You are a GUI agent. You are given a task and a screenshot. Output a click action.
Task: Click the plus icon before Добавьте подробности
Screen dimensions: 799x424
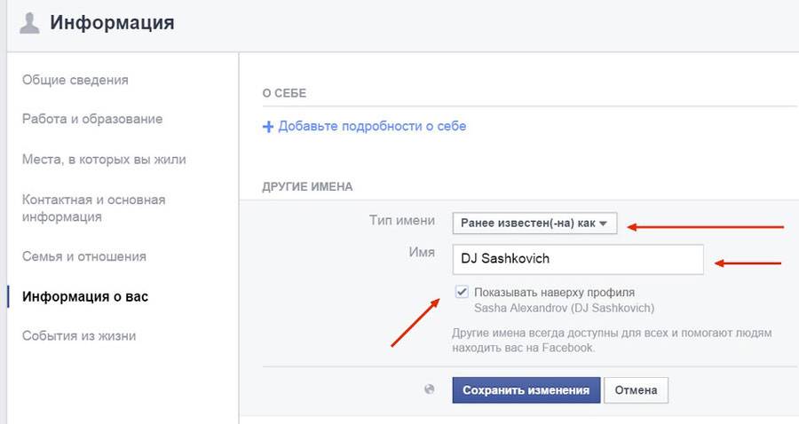click(x=268, y=127)
